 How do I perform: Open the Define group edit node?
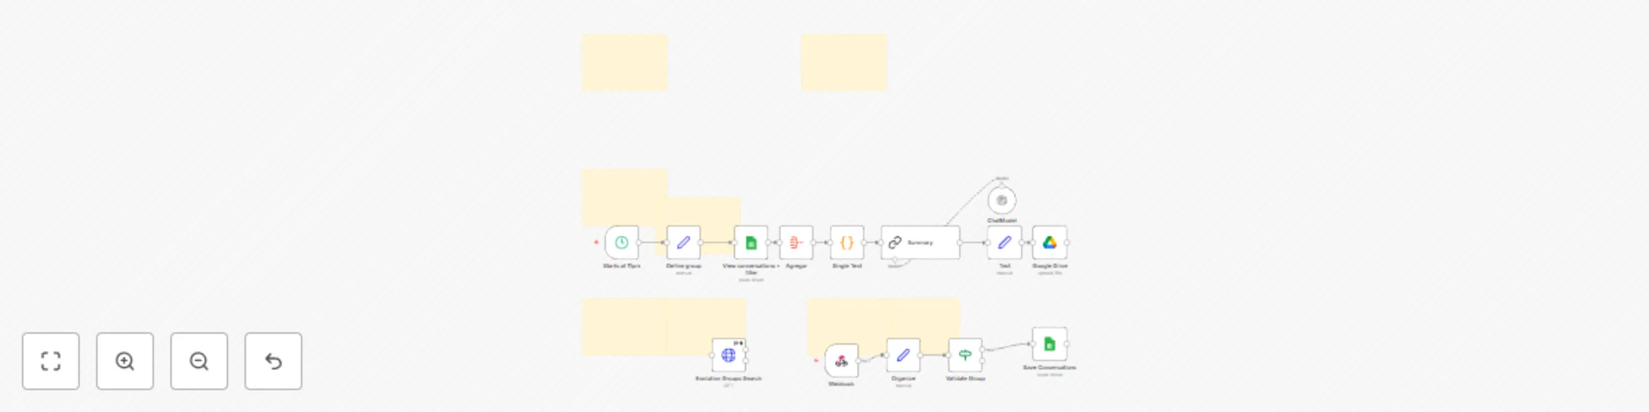point(684,242)
